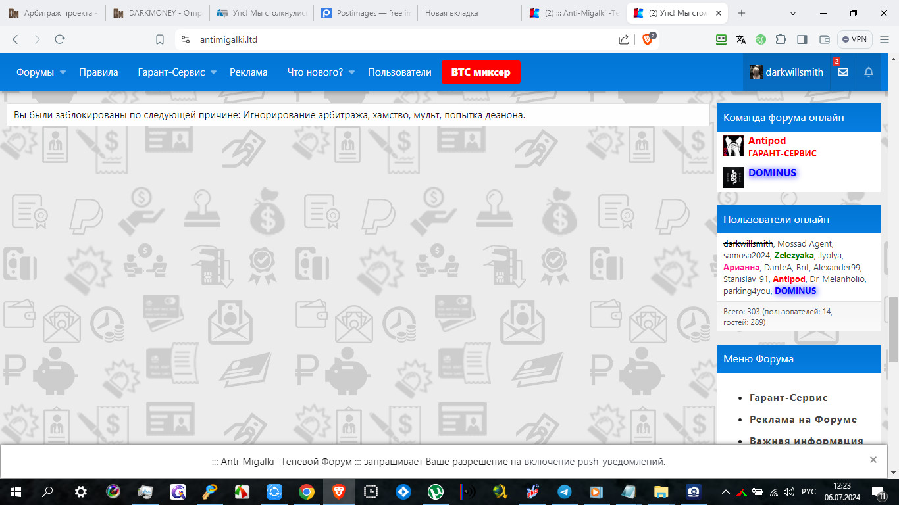
Task: Bookmark this page
Action: click(160, 39)
